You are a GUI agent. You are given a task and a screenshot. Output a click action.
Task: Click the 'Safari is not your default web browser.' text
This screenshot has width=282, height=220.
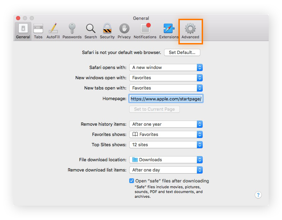(122, 53)
